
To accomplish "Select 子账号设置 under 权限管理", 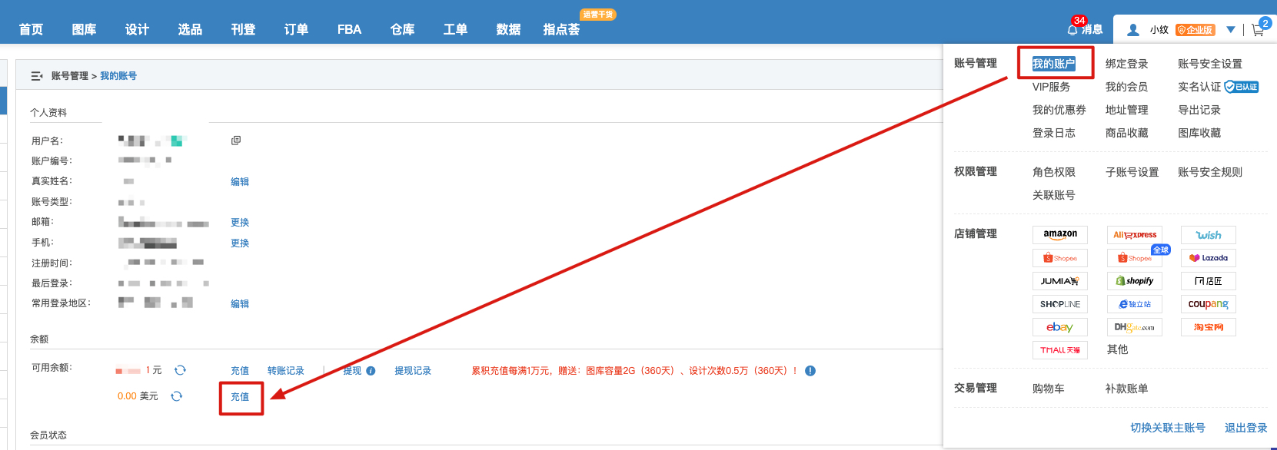I will (x=1132, y=172).
